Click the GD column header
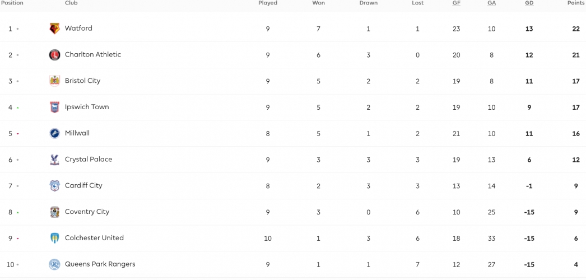This screenshot has height=280, width=586. pyautogui.click(x=529, y=3)
